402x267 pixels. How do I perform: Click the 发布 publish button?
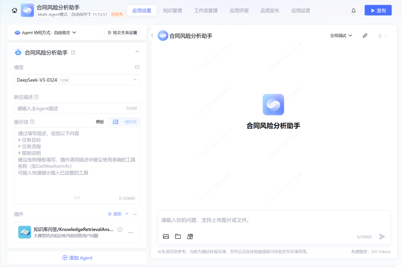[x=378, y=10]
